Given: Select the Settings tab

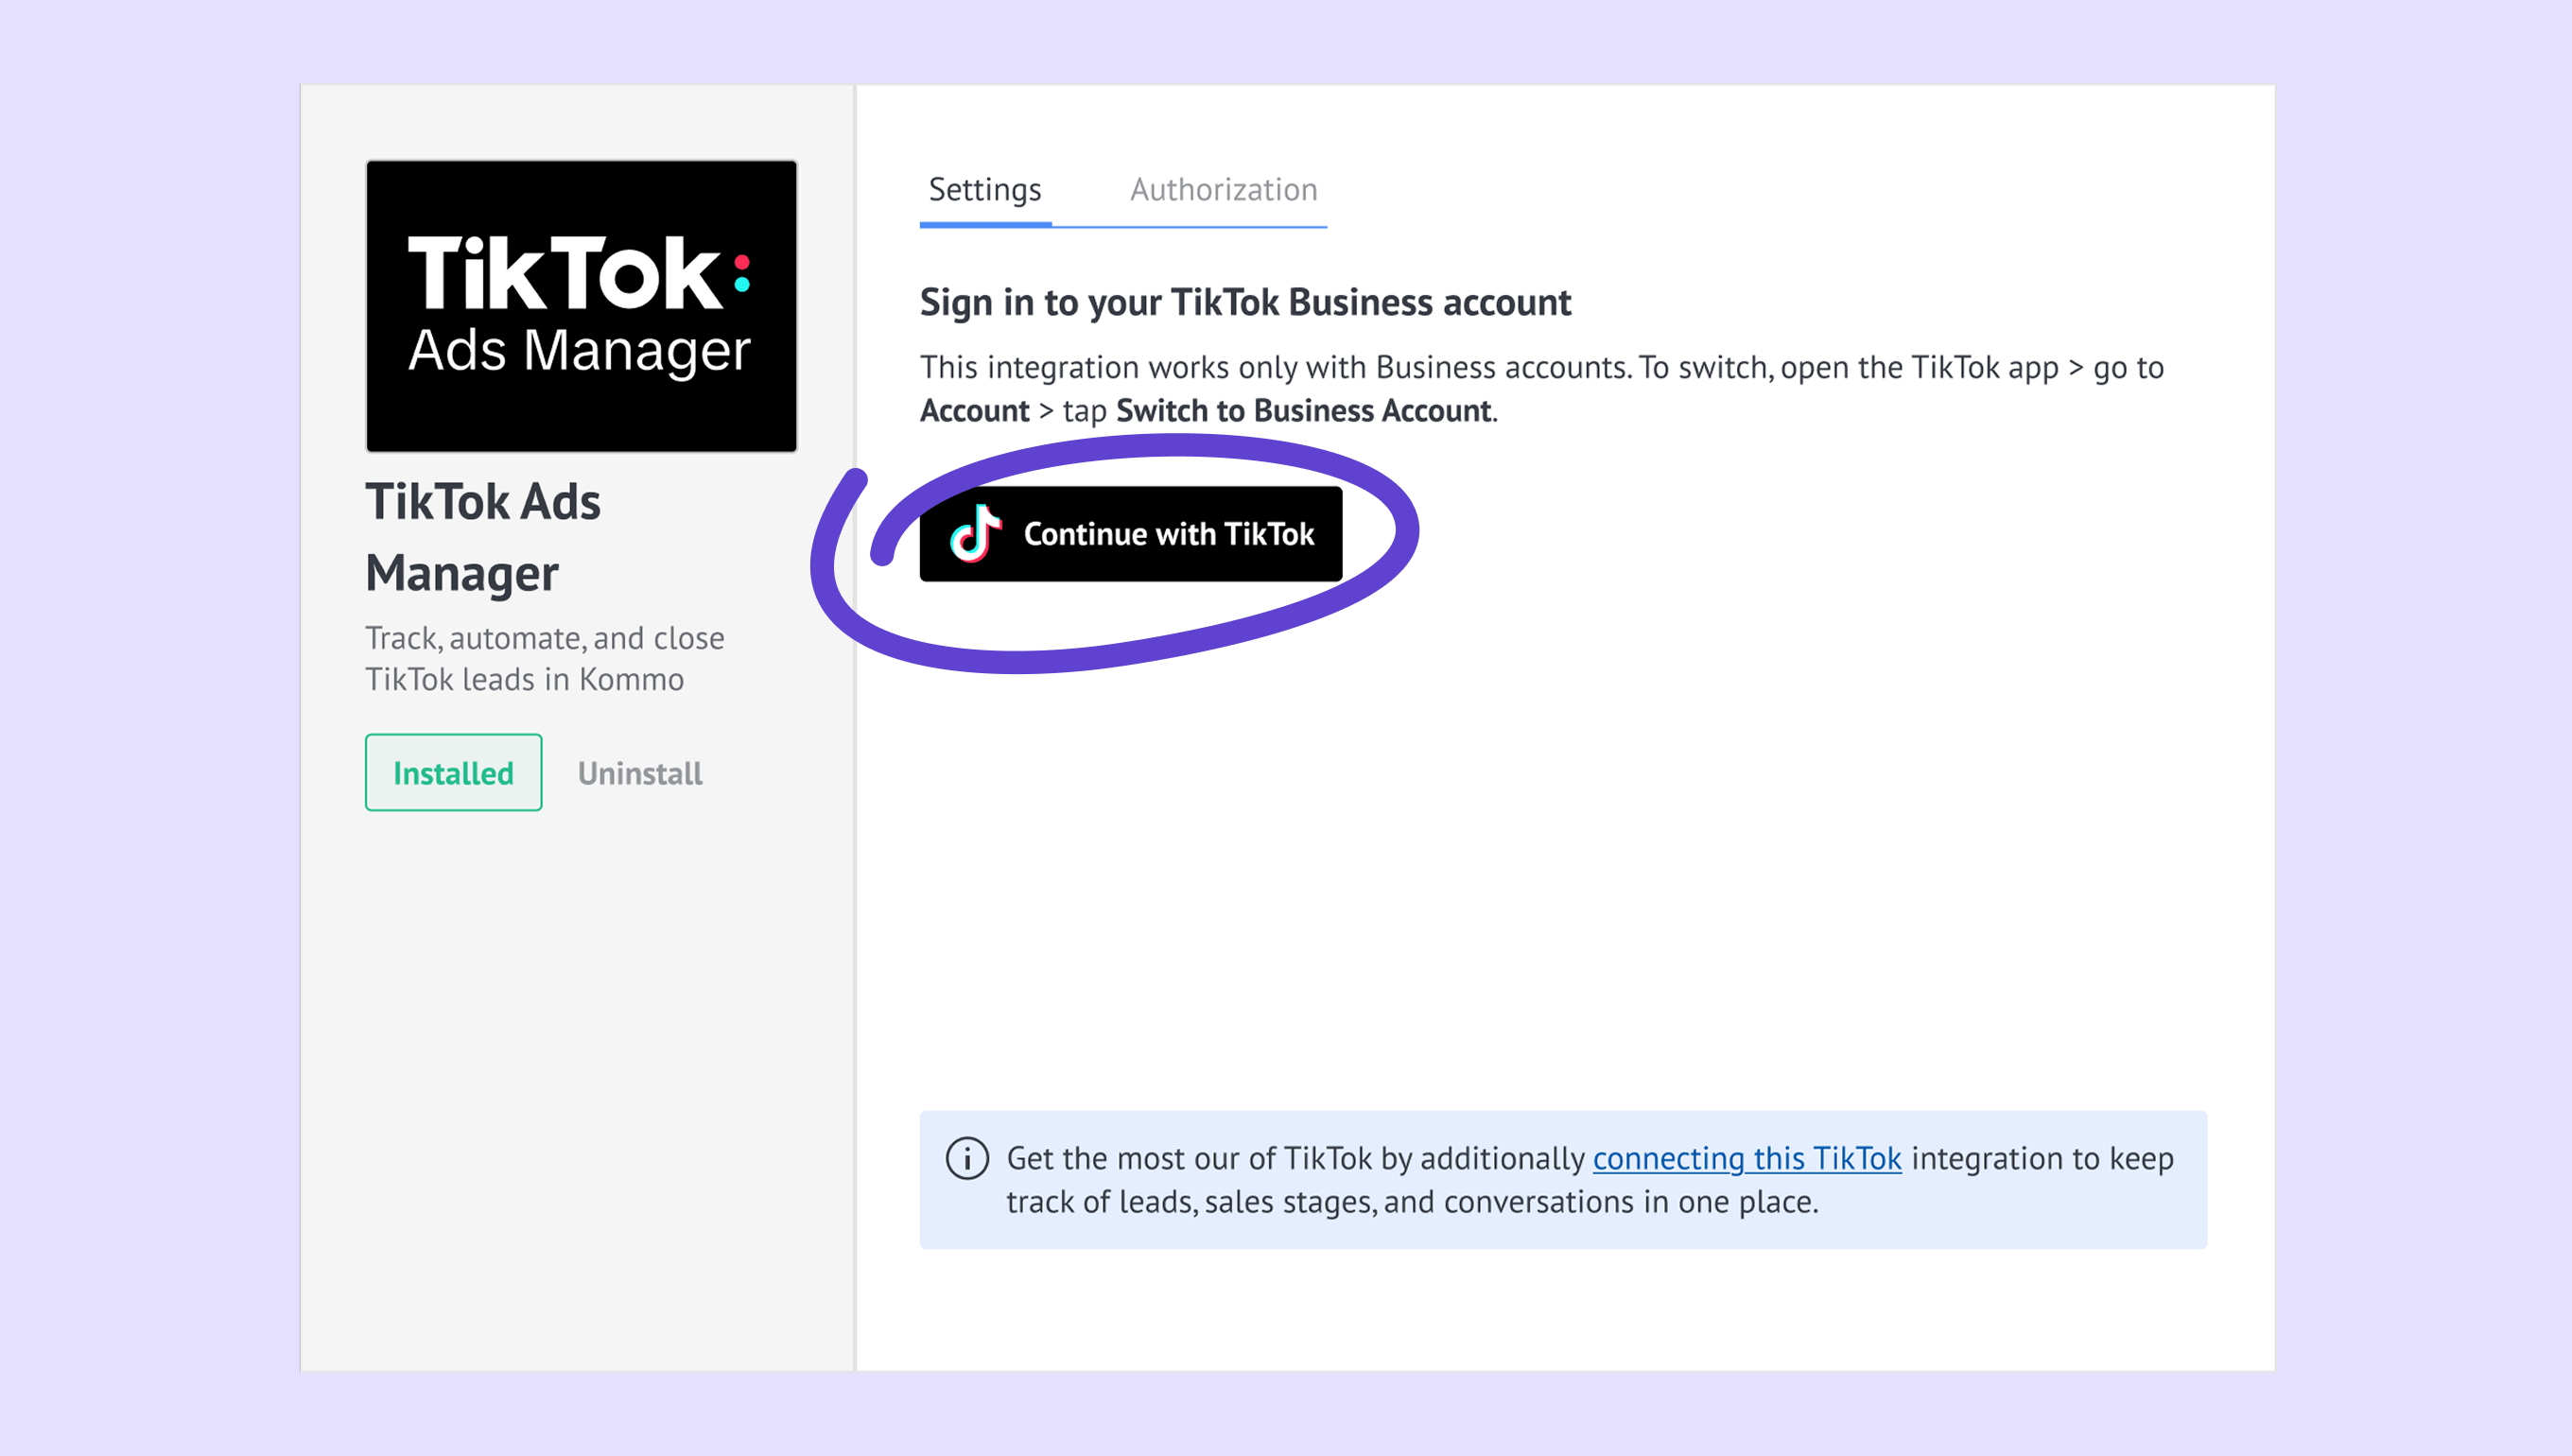Looking at the screenshot, I should pos(985,189).
